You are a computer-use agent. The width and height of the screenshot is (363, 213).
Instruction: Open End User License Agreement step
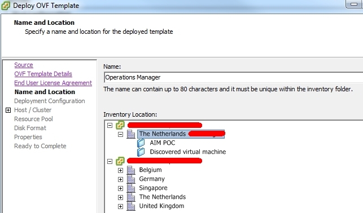click(x=53, y=83)
